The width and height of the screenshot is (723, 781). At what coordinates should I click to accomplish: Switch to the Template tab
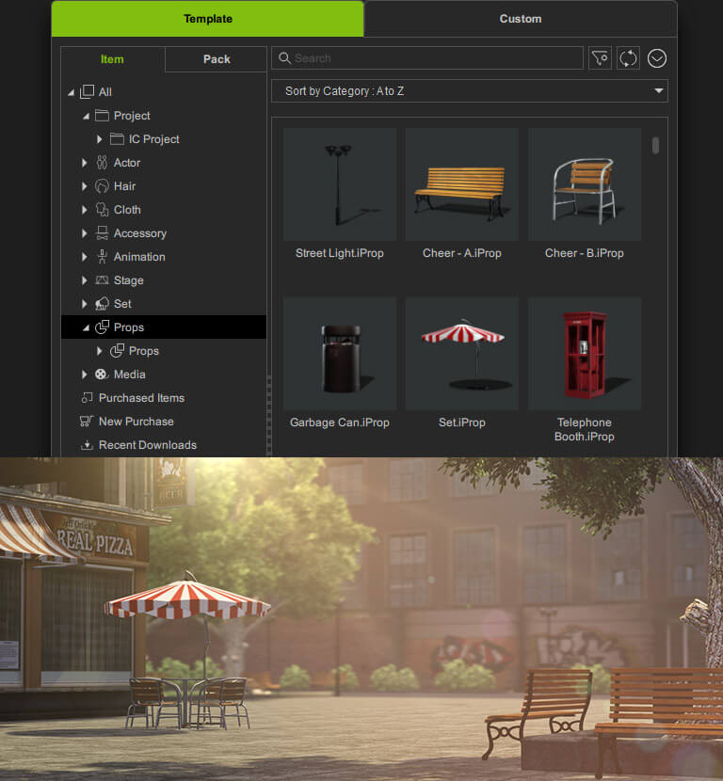point(208,19)
